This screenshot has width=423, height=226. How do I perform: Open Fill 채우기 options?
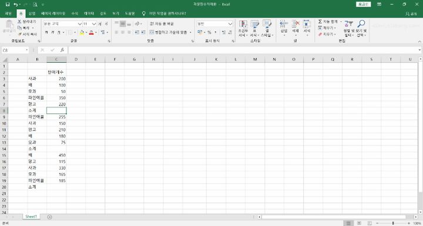point(327,28)
